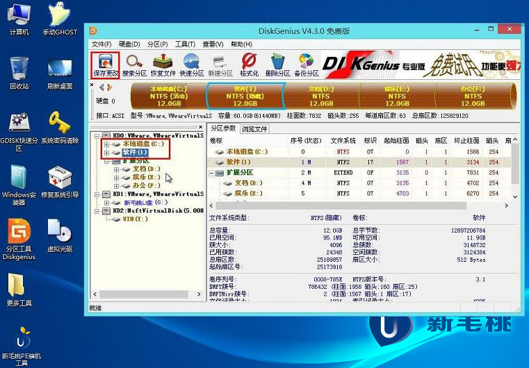Open GDISK快速分区 desktop icon
The image size is (529, 368).
(x=19, y=131)
